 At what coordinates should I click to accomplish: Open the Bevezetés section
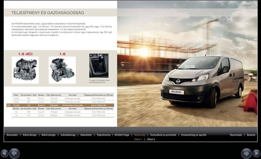12,135
